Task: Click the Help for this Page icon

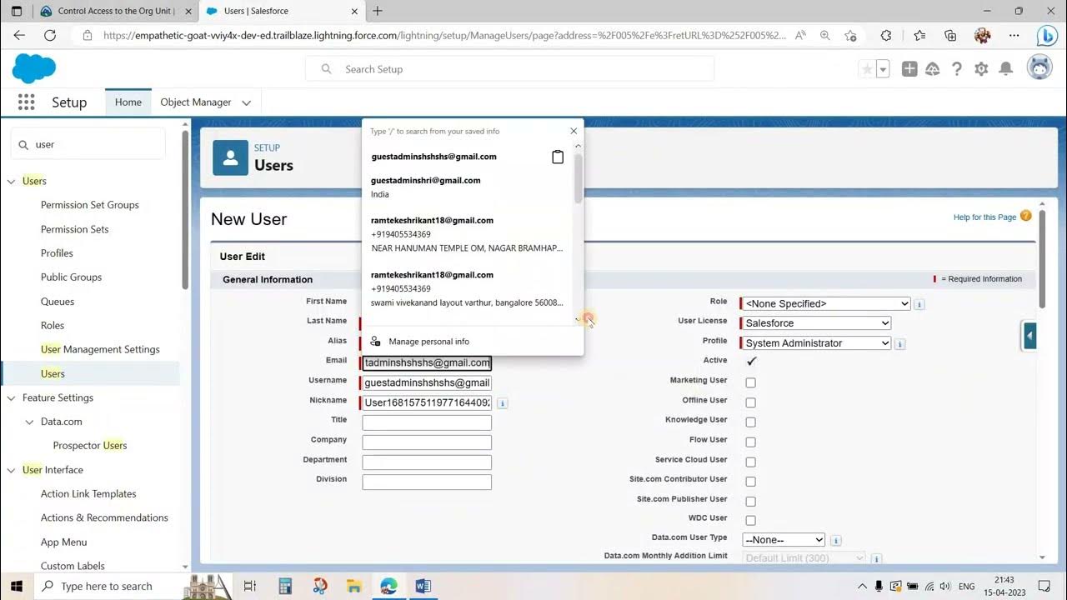Action: (1026, 216)
